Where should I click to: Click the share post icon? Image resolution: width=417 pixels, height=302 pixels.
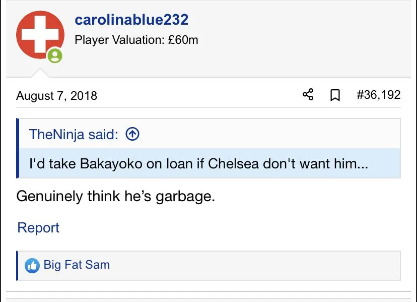(x=308, y=95)
